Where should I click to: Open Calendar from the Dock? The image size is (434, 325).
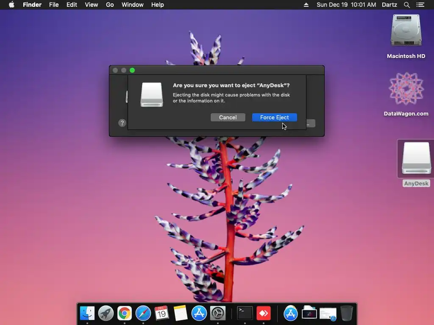point(161,314)
